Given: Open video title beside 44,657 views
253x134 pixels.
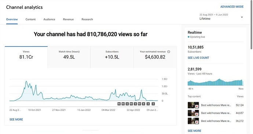Looking at the screenshot, I should point(216,113).
